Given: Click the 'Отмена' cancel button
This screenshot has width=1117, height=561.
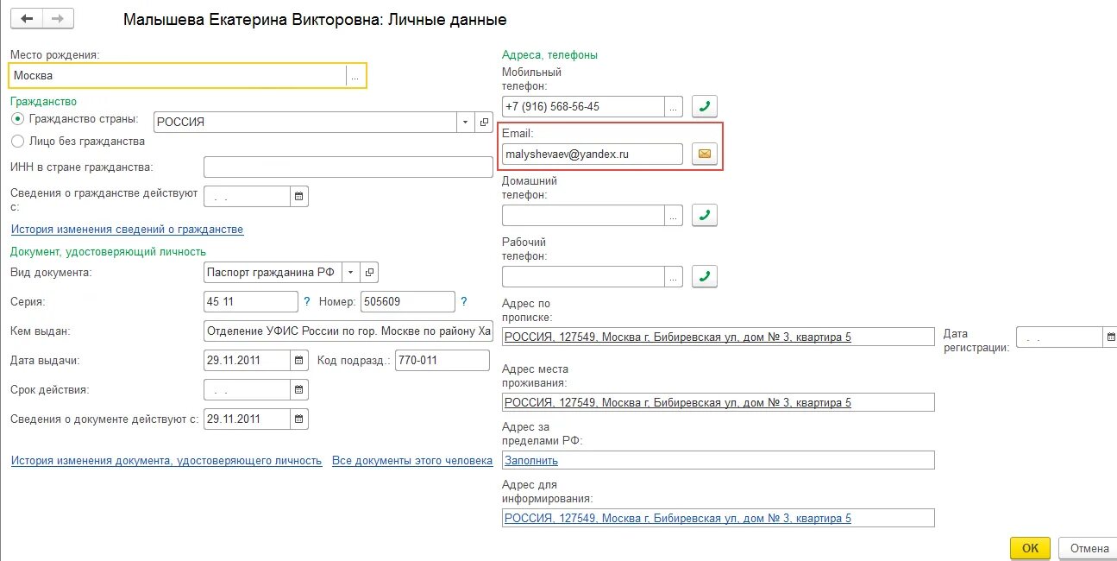Looking at the screenshot, I should pos(1089,548).
